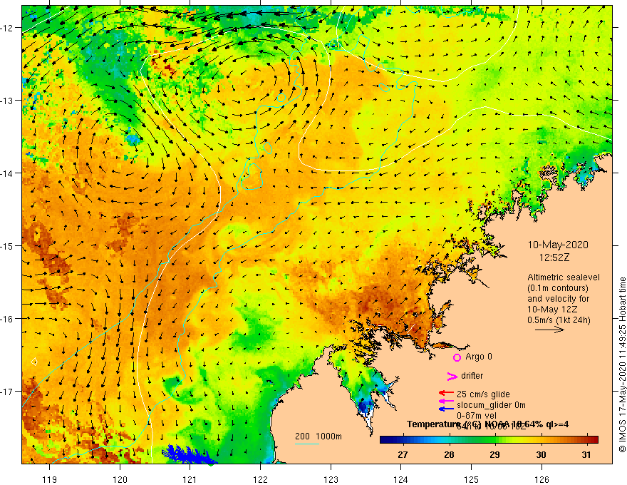
Task: Click the vertical IMOS copyright timestamp text
Action: [622, 364]
